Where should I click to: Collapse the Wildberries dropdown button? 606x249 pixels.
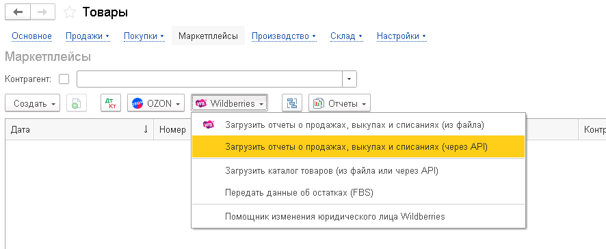click(229, 103)
